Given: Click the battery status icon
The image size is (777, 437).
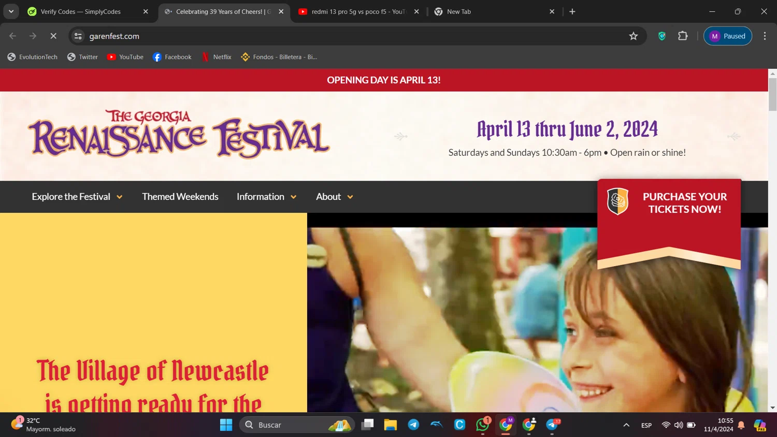Looking at the screenshot, I should 692,425.
